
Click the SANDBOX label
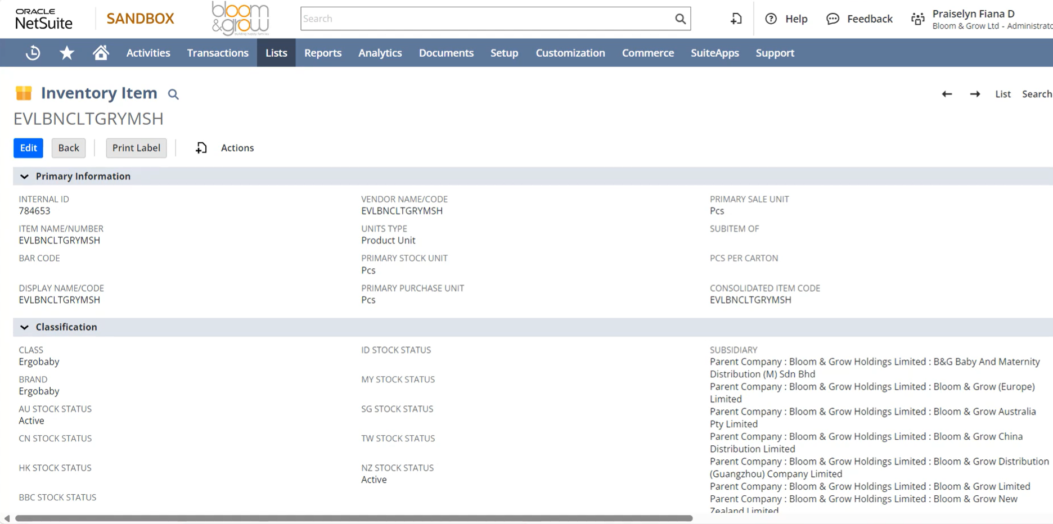tap(141, 19)
